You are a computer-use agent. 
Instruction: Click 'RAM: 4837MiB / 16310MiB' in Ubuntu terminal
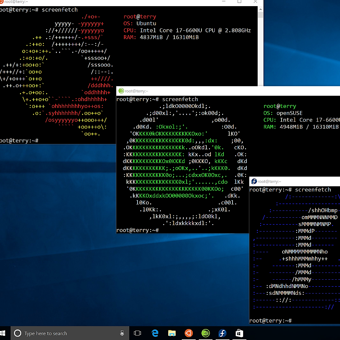(161, 37)
